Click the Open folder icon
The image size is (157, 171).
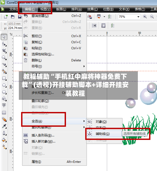coord(13,17)
